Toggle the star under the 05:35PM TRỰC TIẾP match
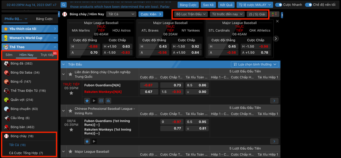The height and width of the screenshot is (158, 341). coord(71,93)
